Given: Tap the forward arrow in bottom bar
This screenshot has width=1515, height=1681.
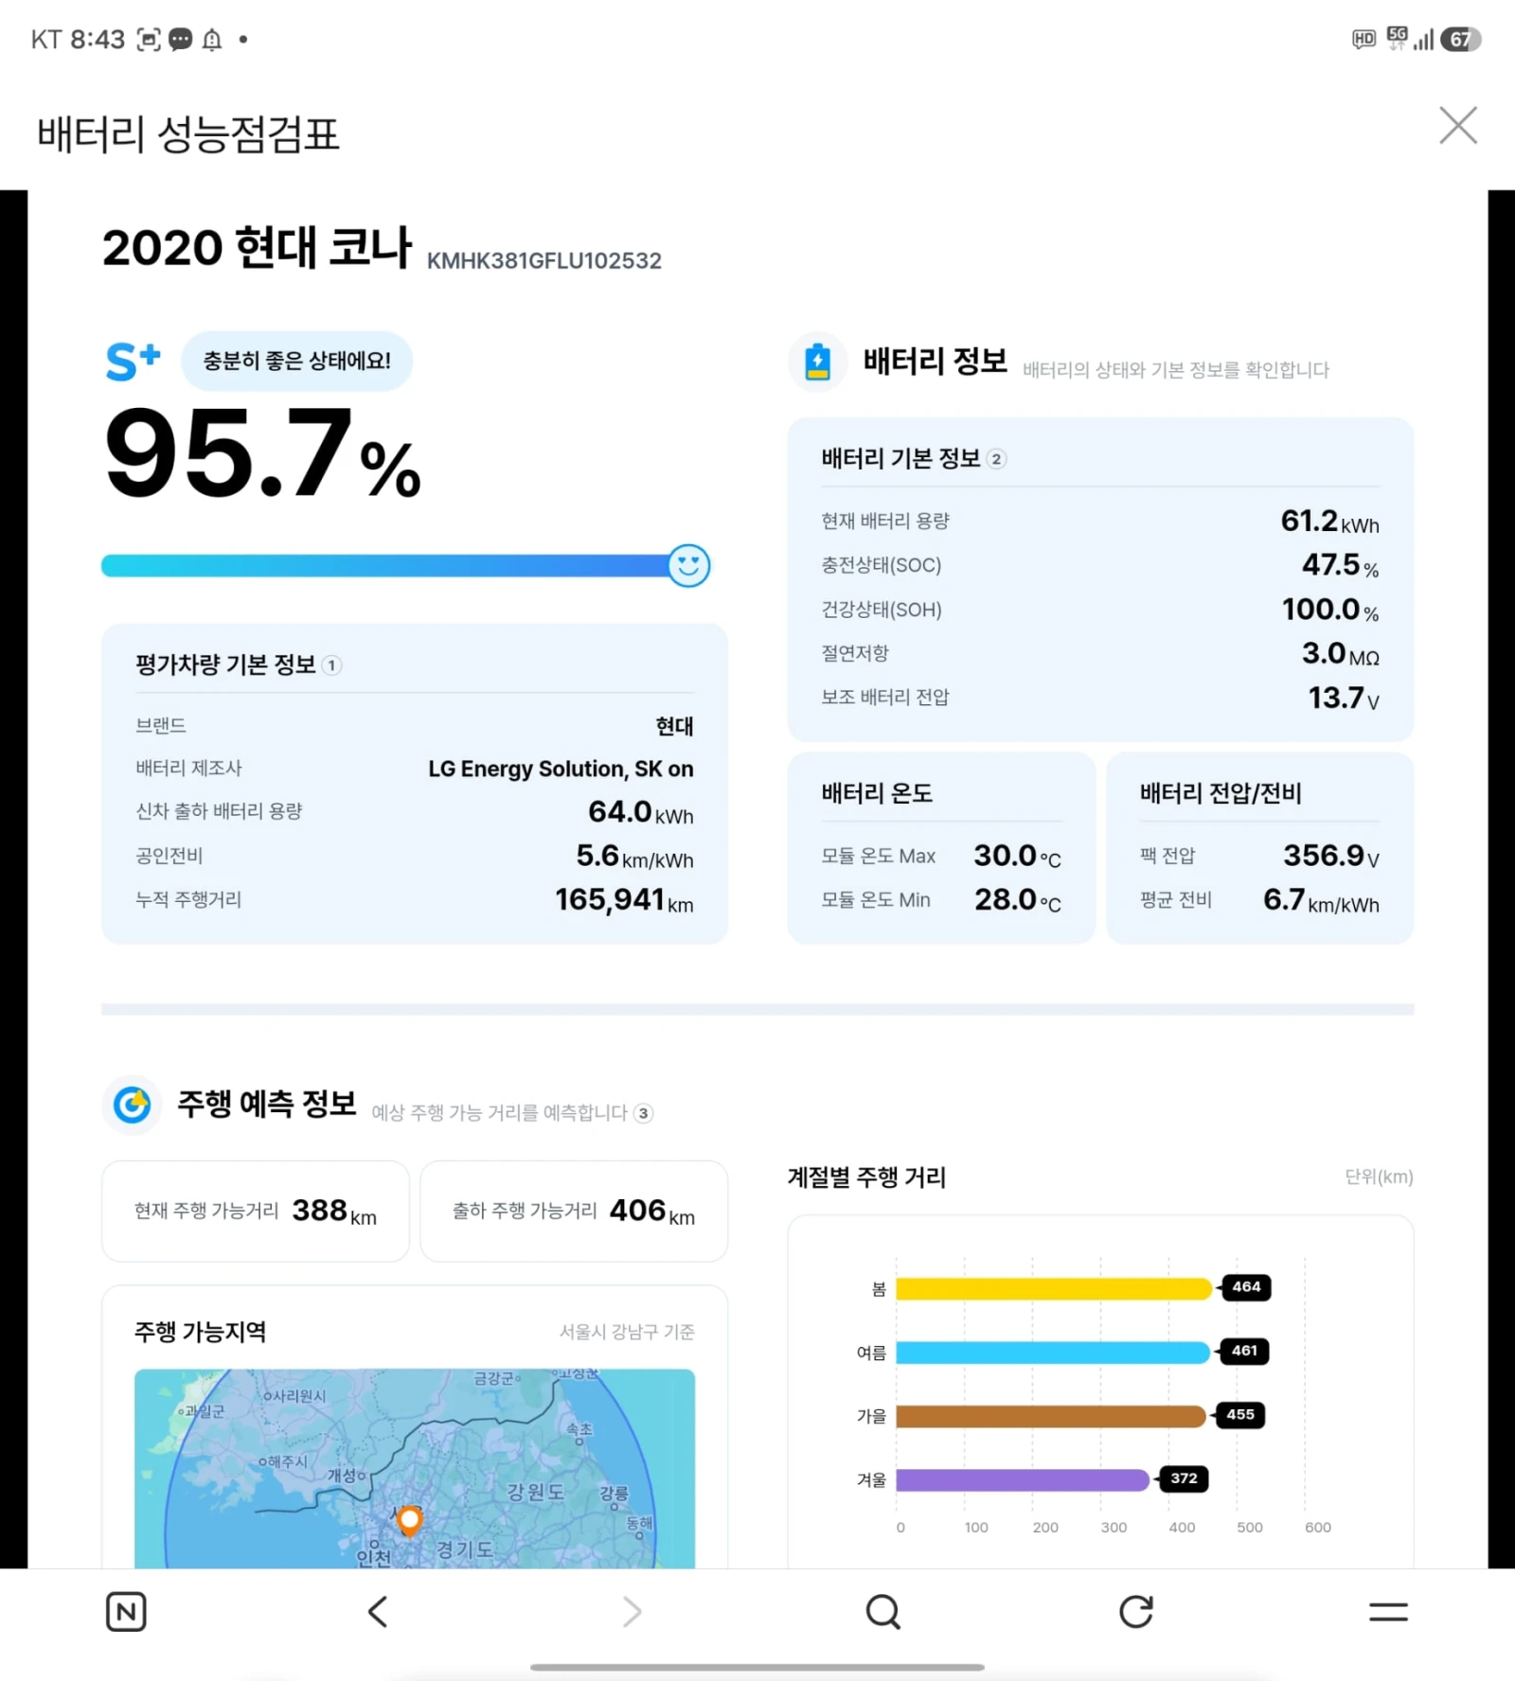Looking at the screenshot, I should [x=632, y=1611].
